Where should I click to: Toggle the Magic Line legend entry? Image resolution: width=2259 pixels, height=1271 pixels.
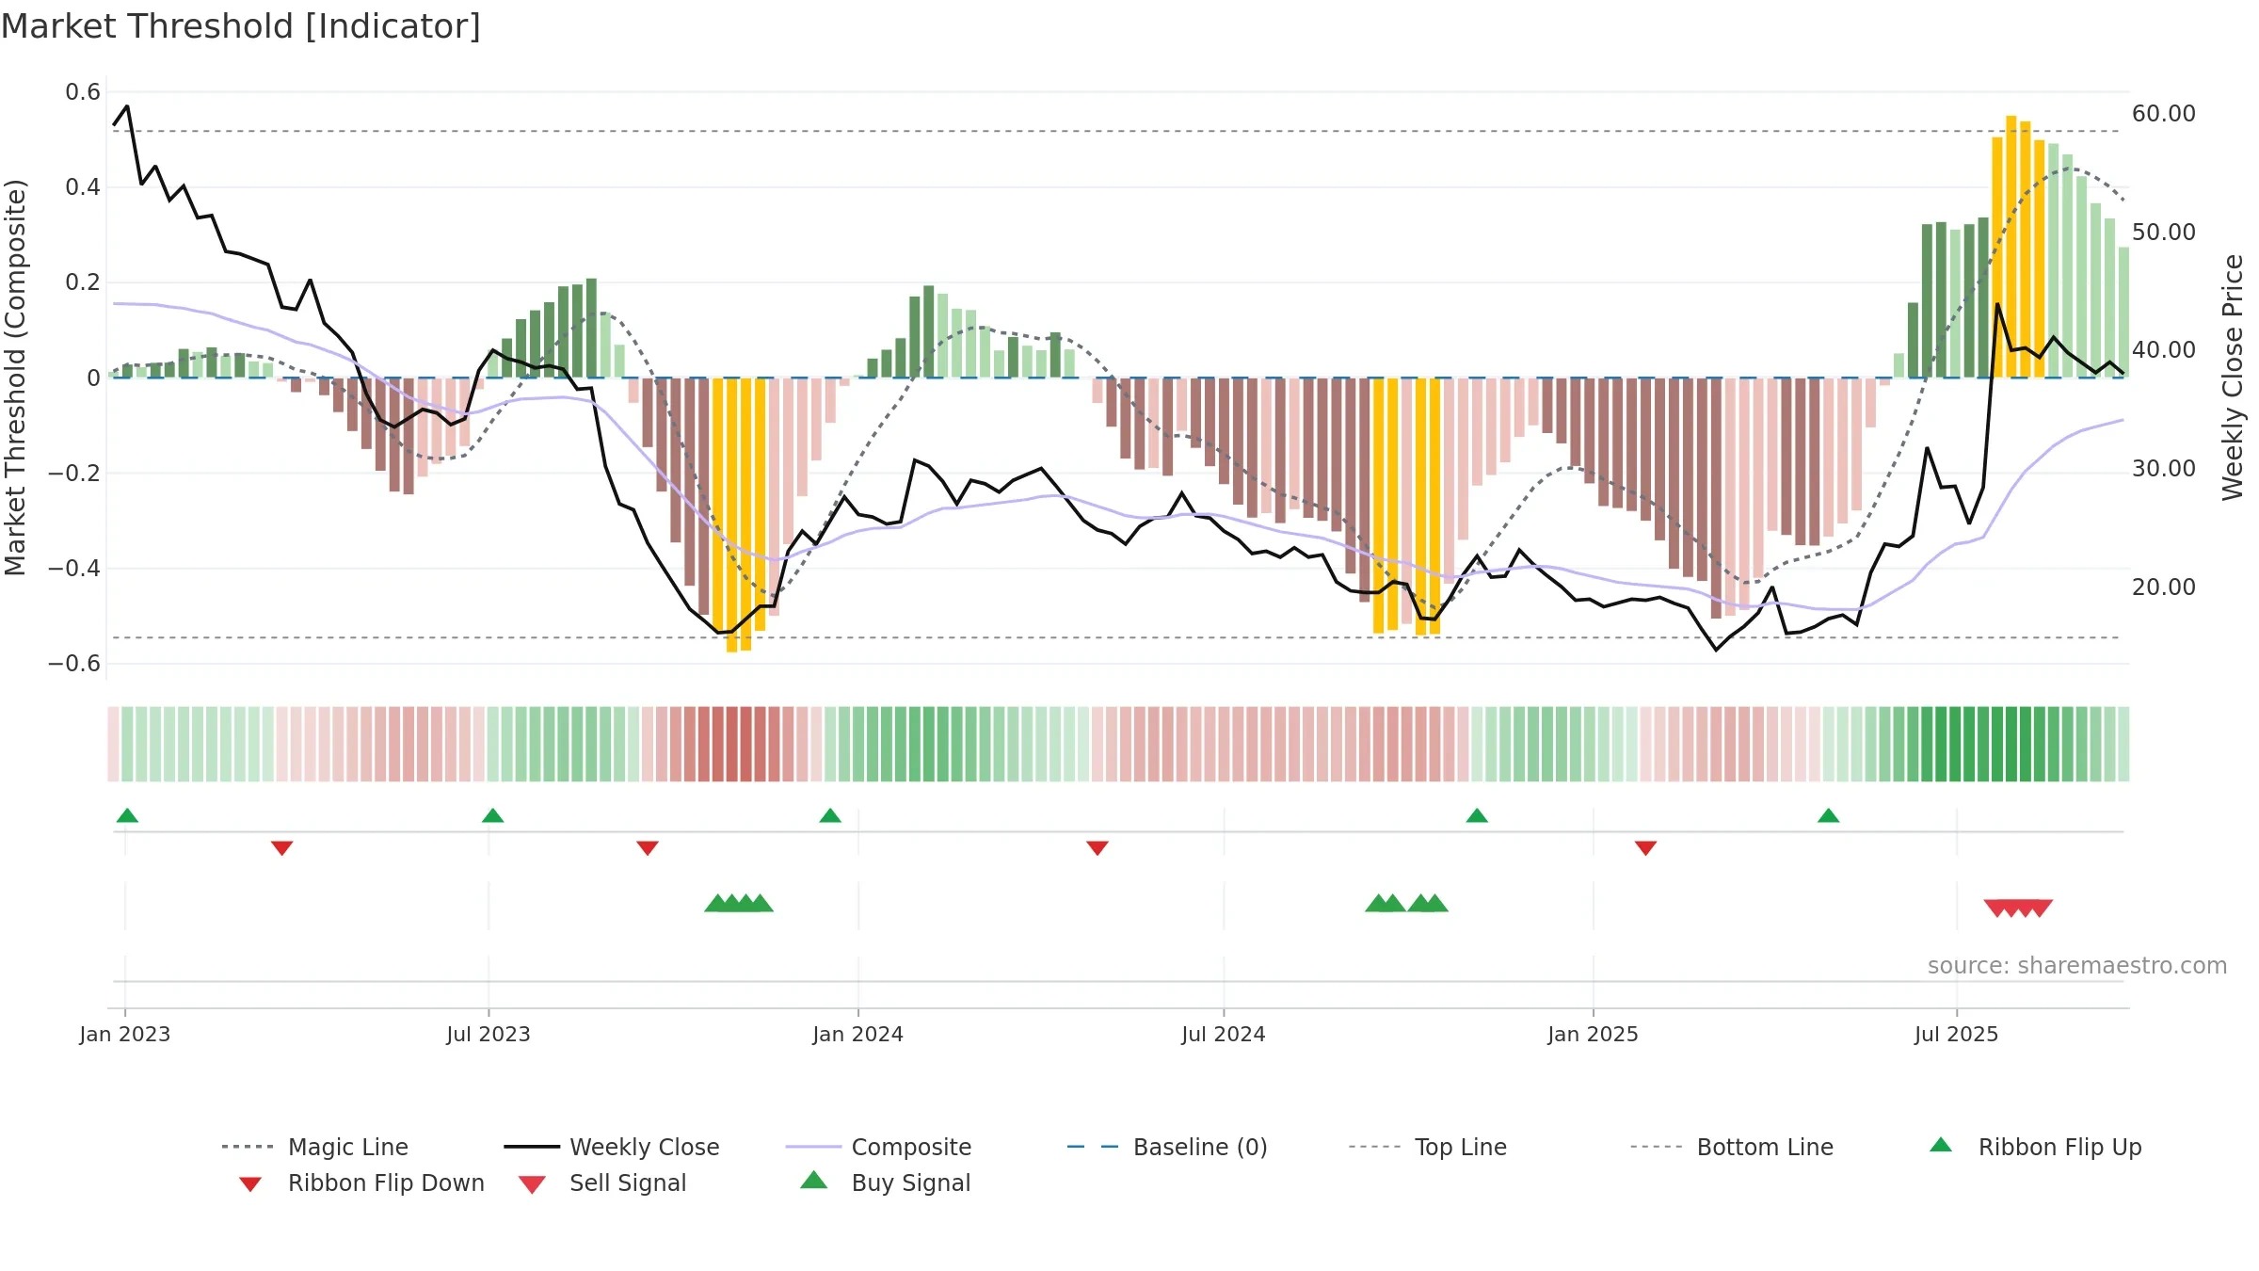coord(315,1147)
